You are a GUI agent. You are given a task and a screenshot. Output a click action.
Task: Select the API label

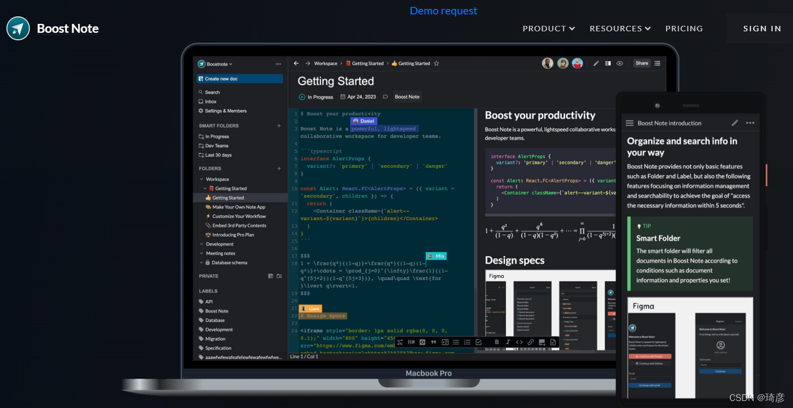pos(206,302)
